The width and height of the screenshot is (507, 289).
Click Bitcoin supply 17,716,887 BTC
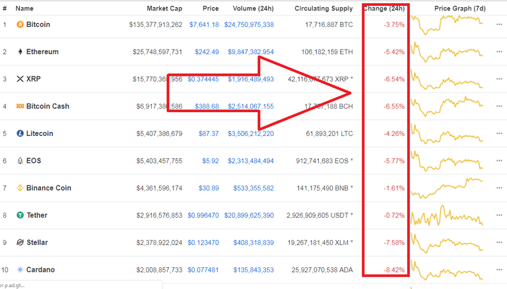(x=329, y=24)
